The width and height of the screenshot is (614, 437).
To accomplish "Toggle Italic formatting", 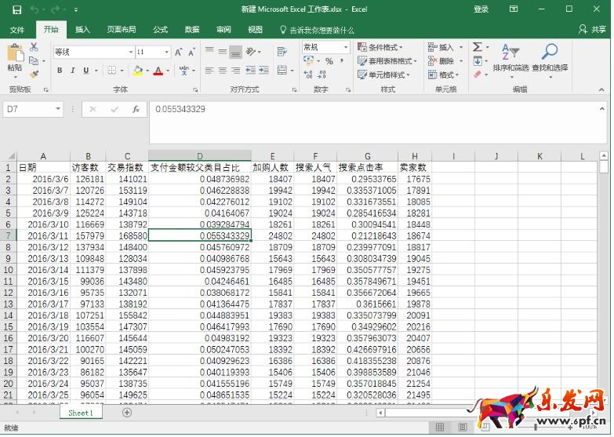I will click(x=73, y=71).
